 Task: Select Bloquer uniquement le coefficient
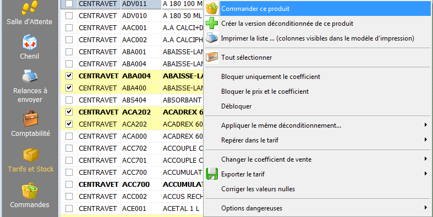(271, 77)
